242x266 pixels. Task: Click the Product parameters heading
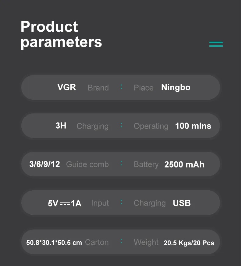tap(61, 34)
